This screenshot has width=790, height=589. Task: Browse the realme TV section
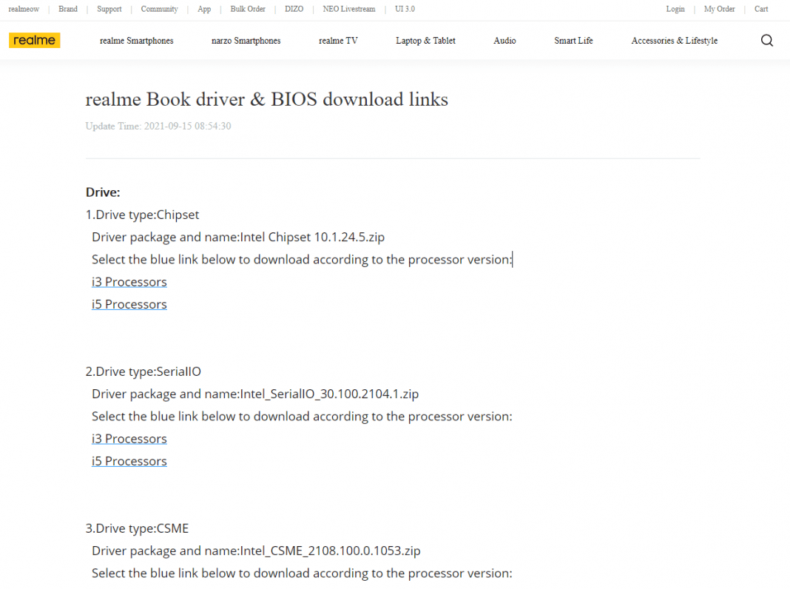click(338, 41)
